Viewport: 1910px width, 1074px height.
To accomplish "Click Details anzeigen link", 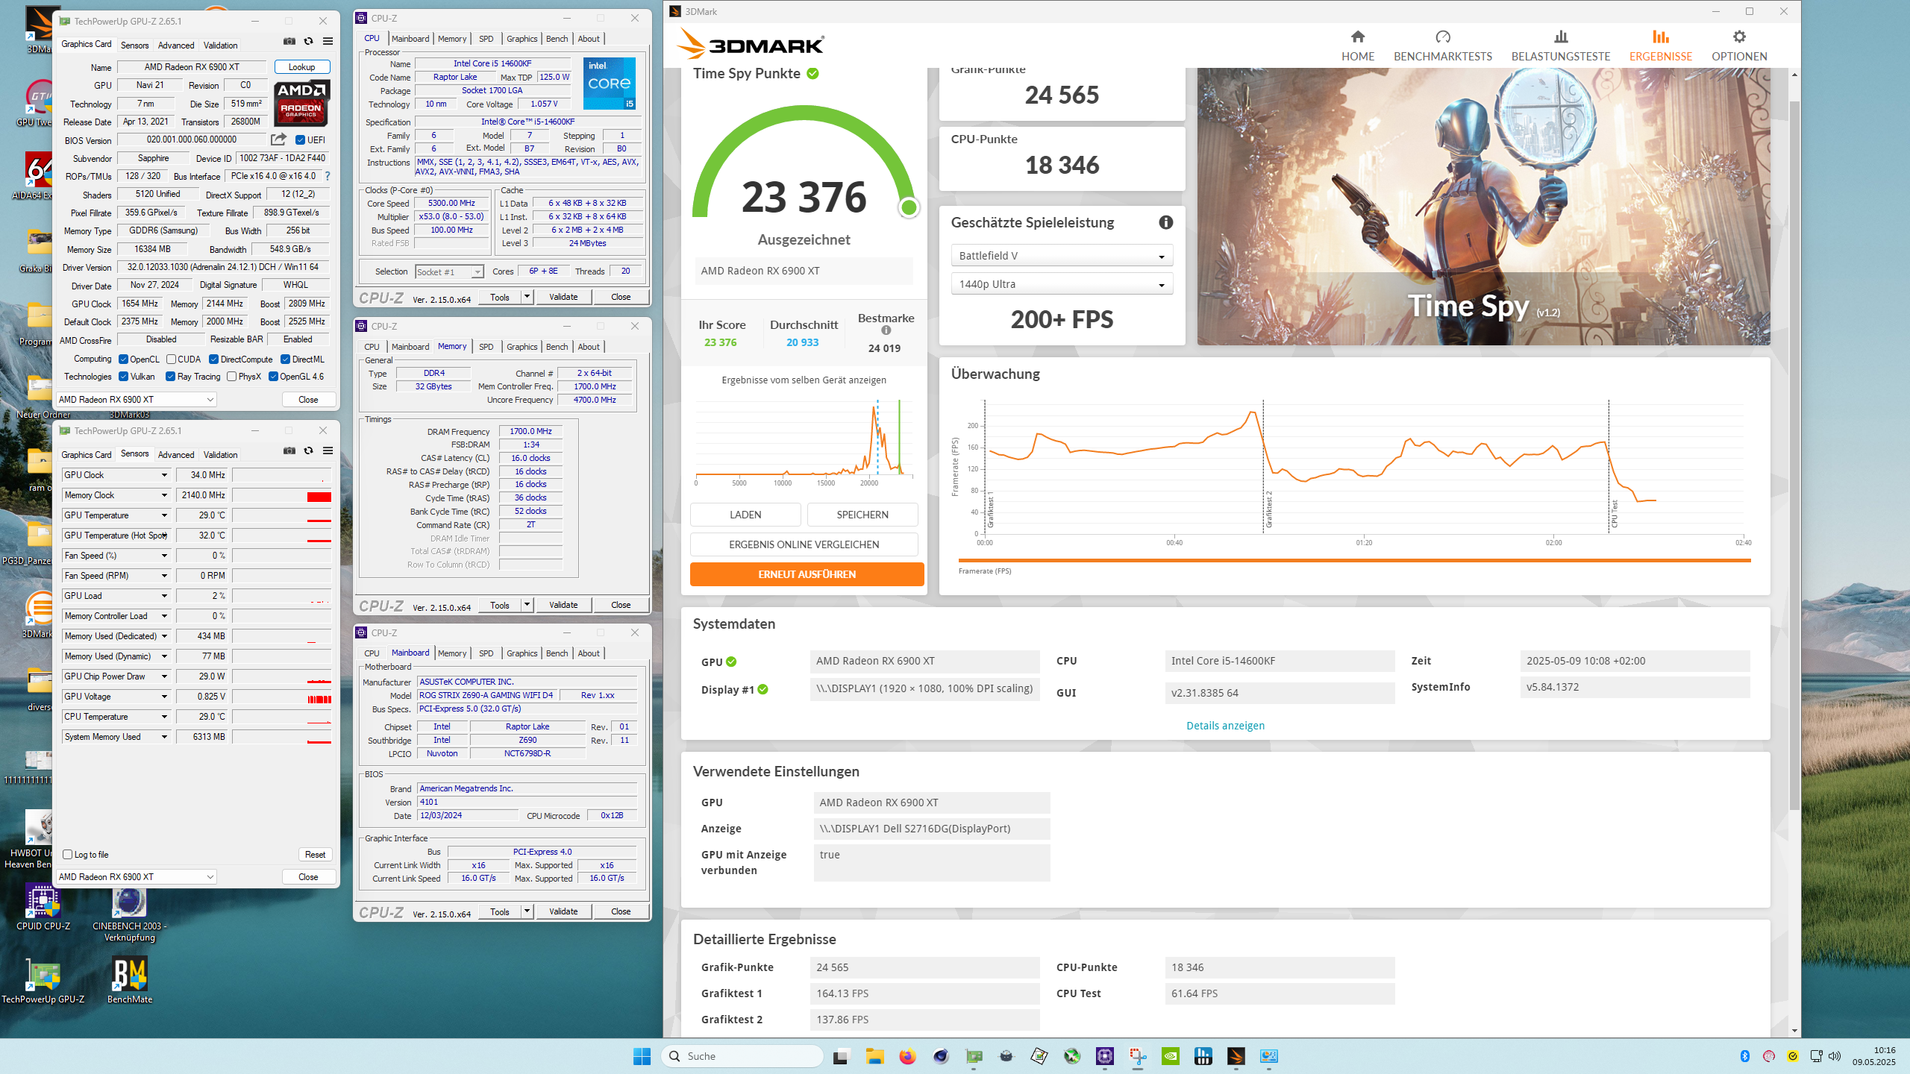I will [1225, 726].
